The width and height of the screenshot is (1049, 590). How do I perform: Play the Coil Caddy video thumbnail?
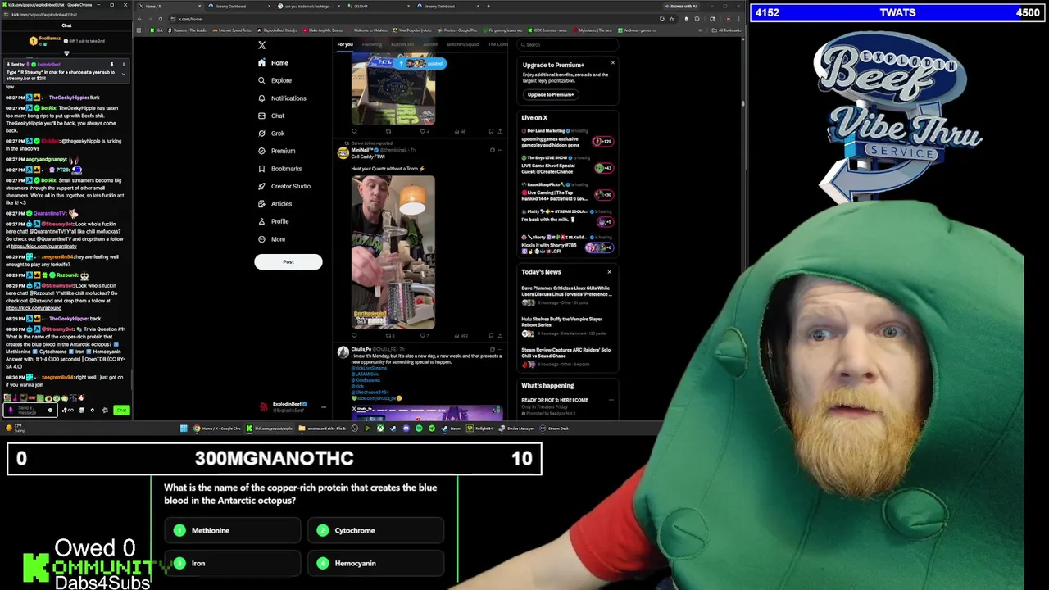393,252
